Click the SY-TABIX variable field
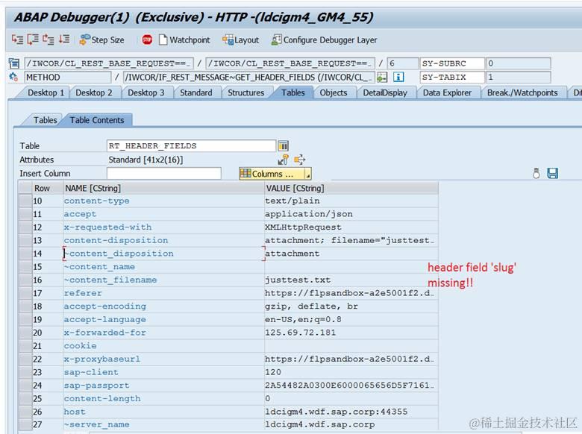The width and height of the screenshot is (582, 434). coord(452,77)
